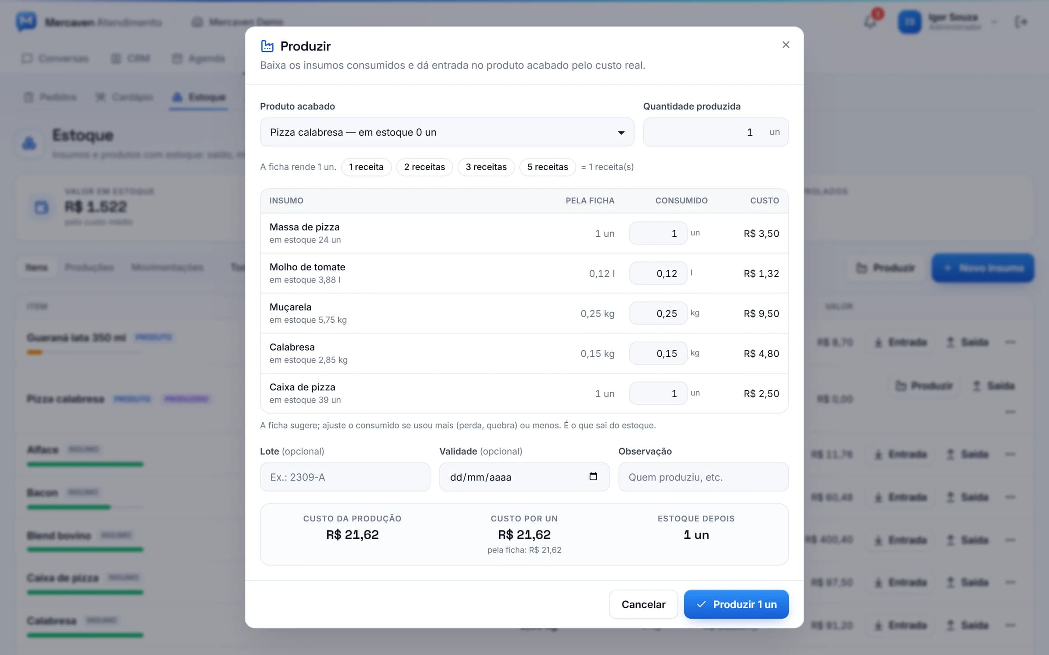Click the Entrada button in the Guaraná row
This screenshot has width=1049, height=655.
coord(901,342)
